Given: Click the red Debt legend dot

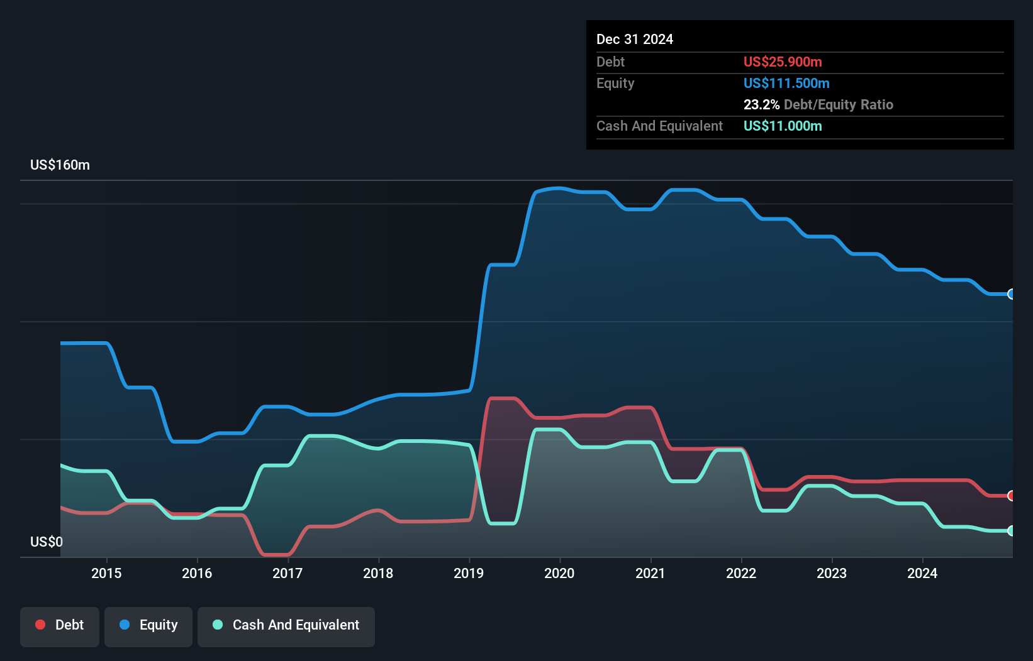Looking at the screenshot, I should (40, 625).
